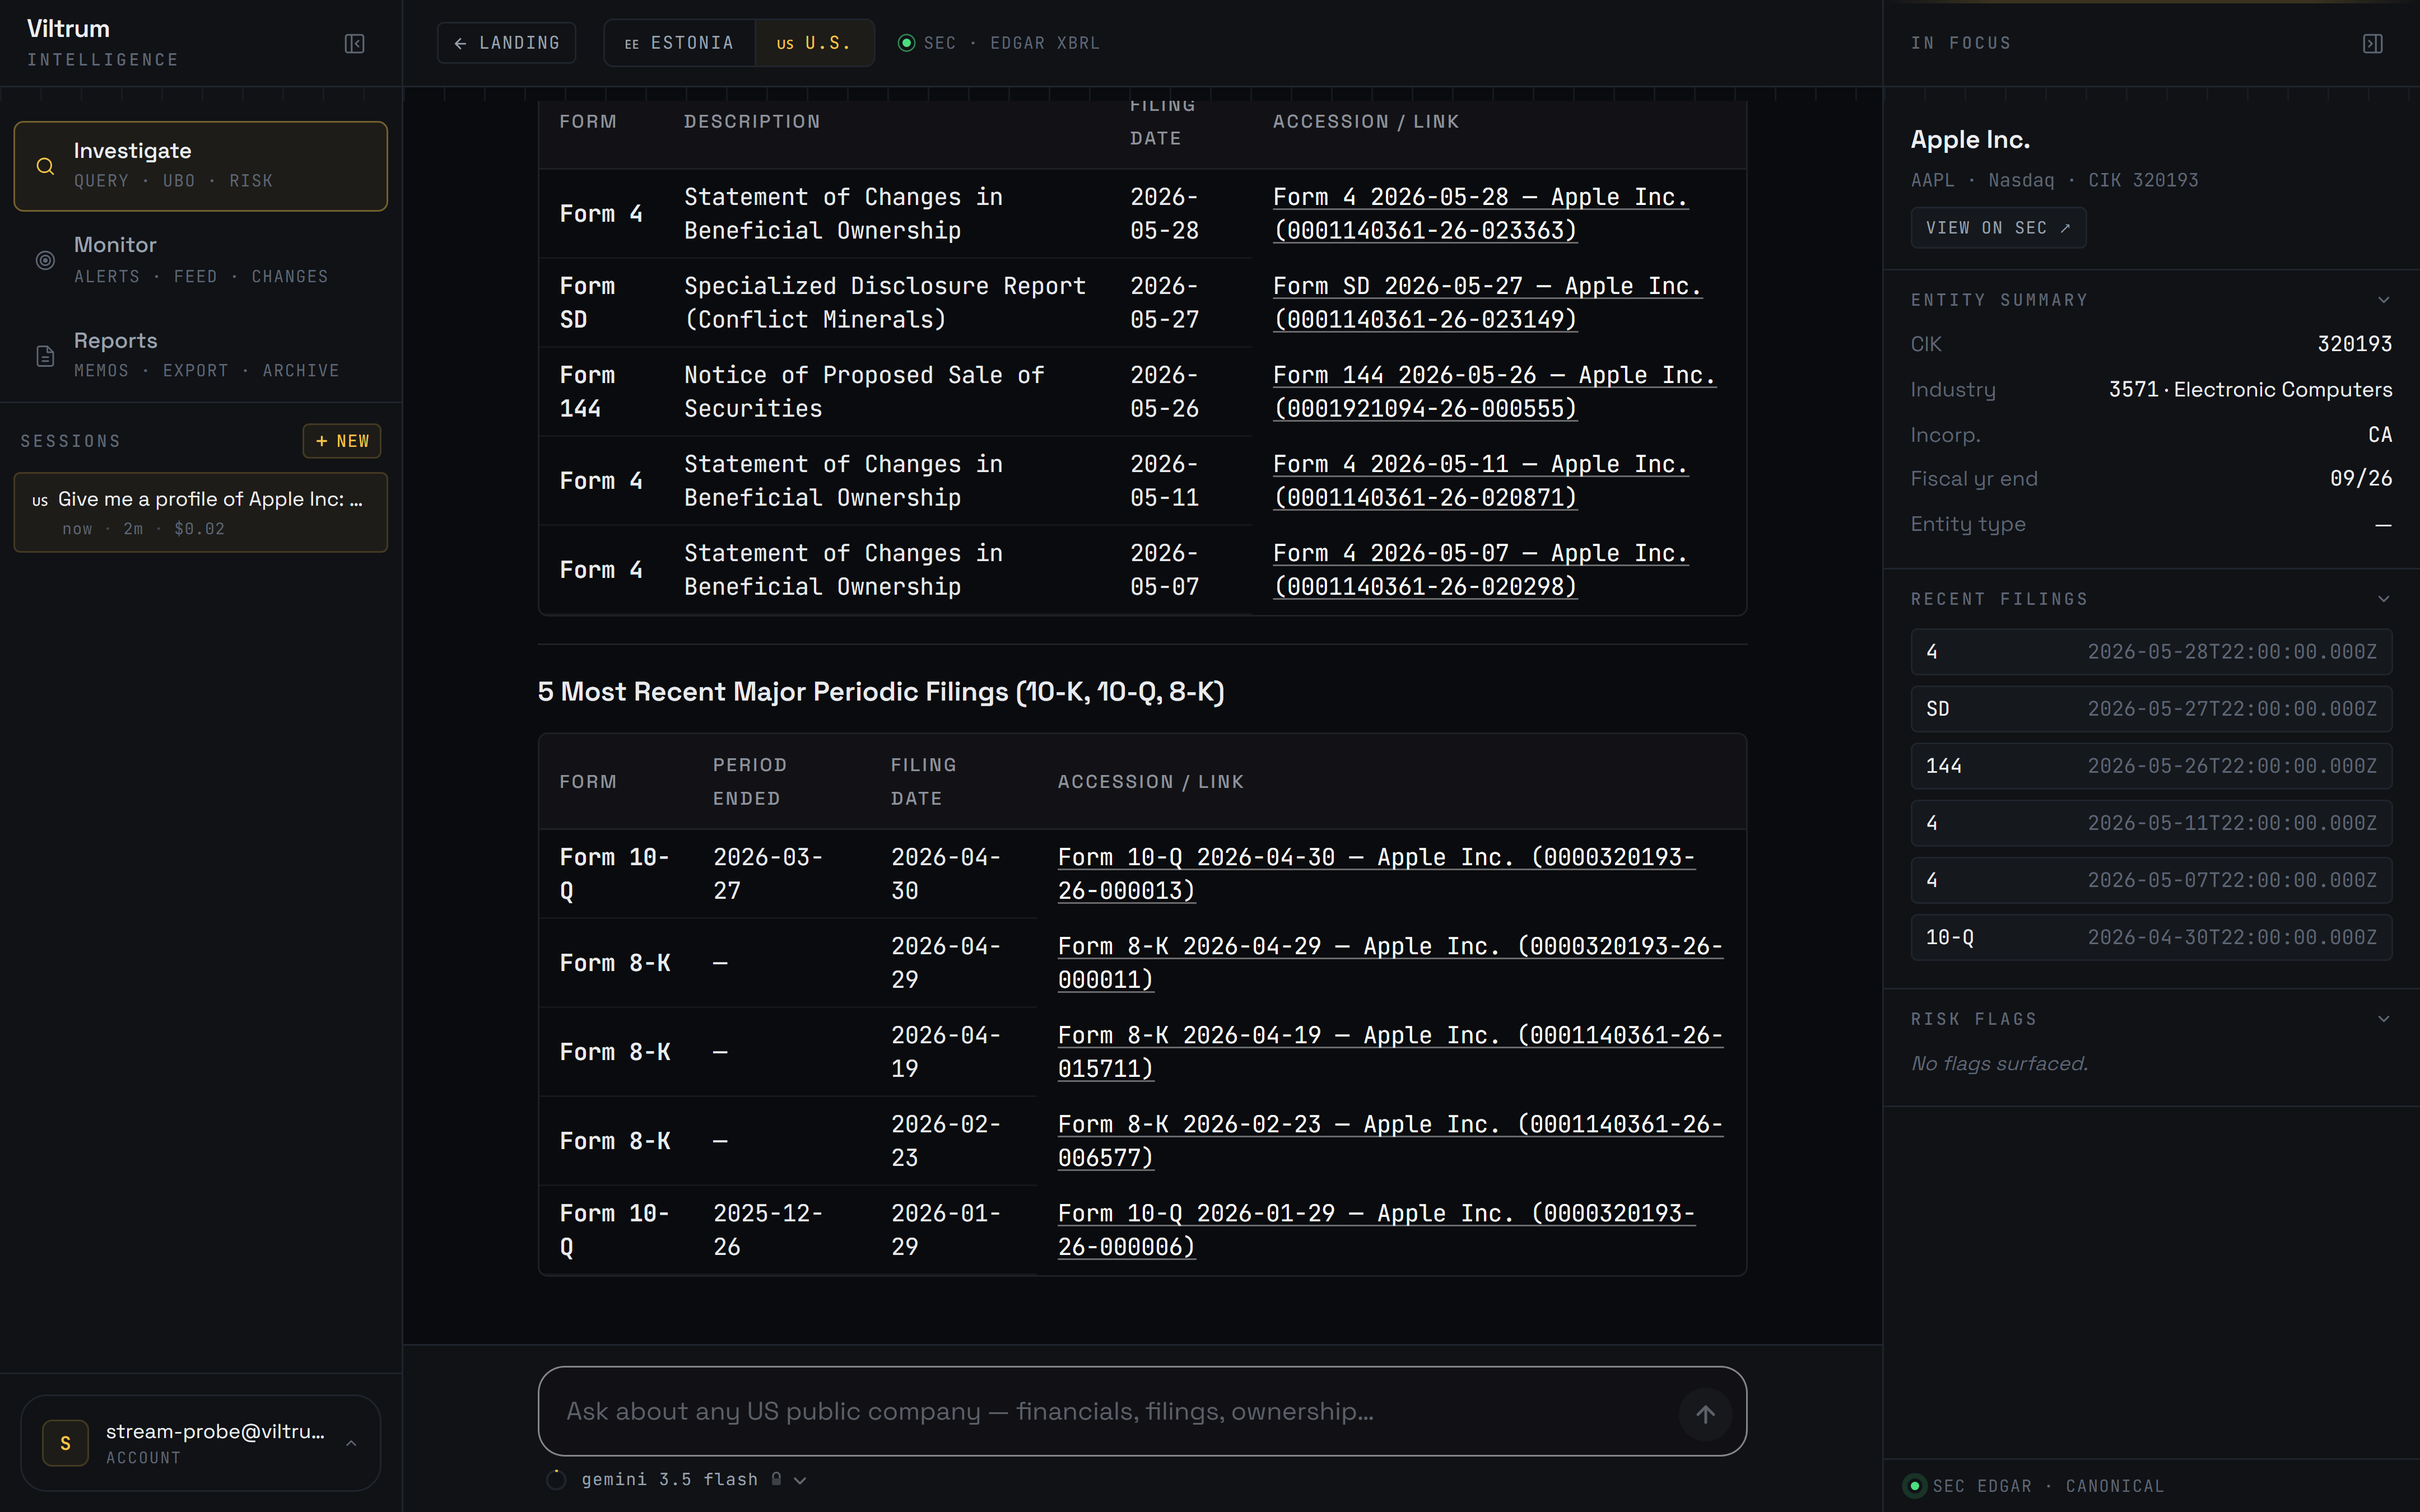
Task: Open the Reports section
Action: 201,355
